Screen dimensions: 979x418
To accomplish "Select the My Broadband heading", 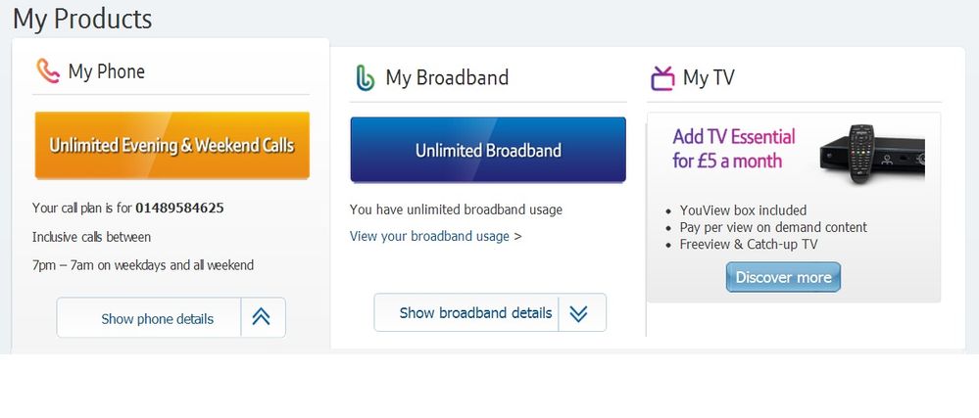I will (447, 78).
